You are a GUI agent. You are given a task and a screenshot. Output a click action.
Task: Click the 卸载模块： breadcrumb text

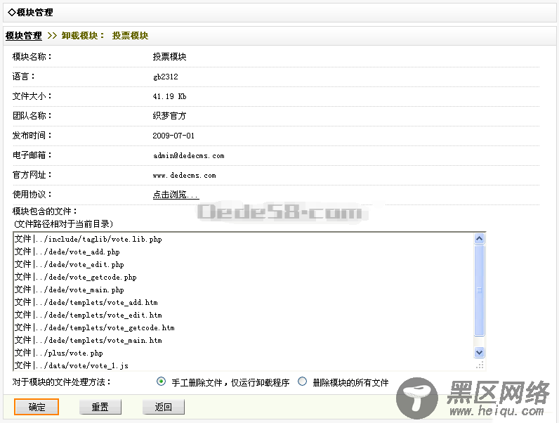[x=83, y=36]
